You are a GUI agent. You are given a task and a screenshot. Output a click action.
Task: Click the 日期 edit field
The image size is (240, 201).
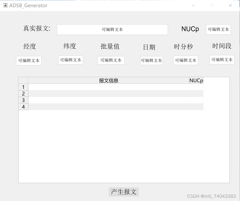pyautogui.click(x=151, y=60)
